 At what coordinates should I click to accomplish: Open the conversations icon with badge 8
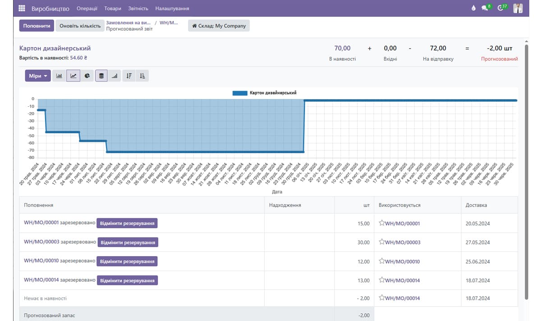[x=485, y=9]
